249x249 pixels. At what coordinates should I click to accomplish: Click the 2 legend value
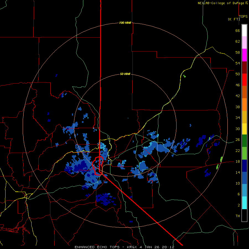[239, 205]
